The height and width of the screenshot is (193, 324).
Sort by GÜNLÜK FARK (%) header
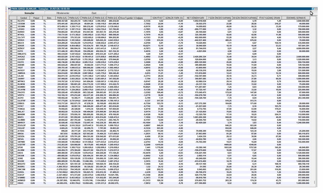click(174, 18)
